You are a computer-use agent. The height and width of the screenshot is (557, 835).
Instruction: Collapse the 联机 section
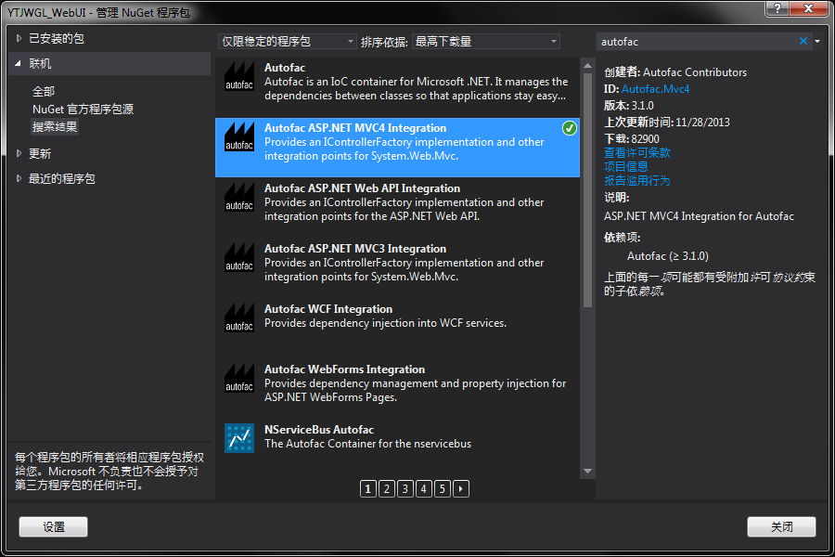[19, 63]
